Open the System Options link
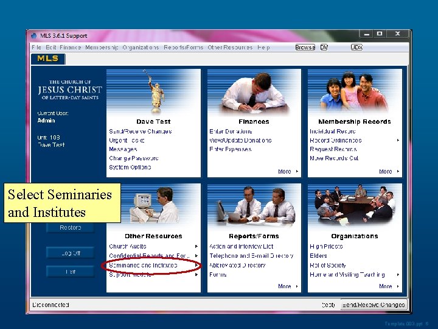The image size is (438, 329). [130, 167]
